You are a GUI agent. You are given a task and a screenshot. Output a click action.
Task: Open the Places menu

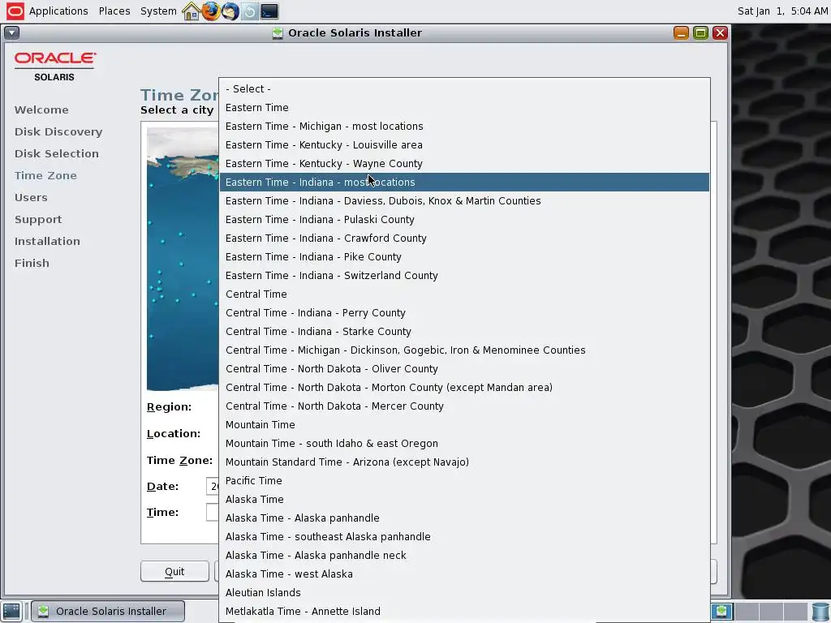point(114,11)
